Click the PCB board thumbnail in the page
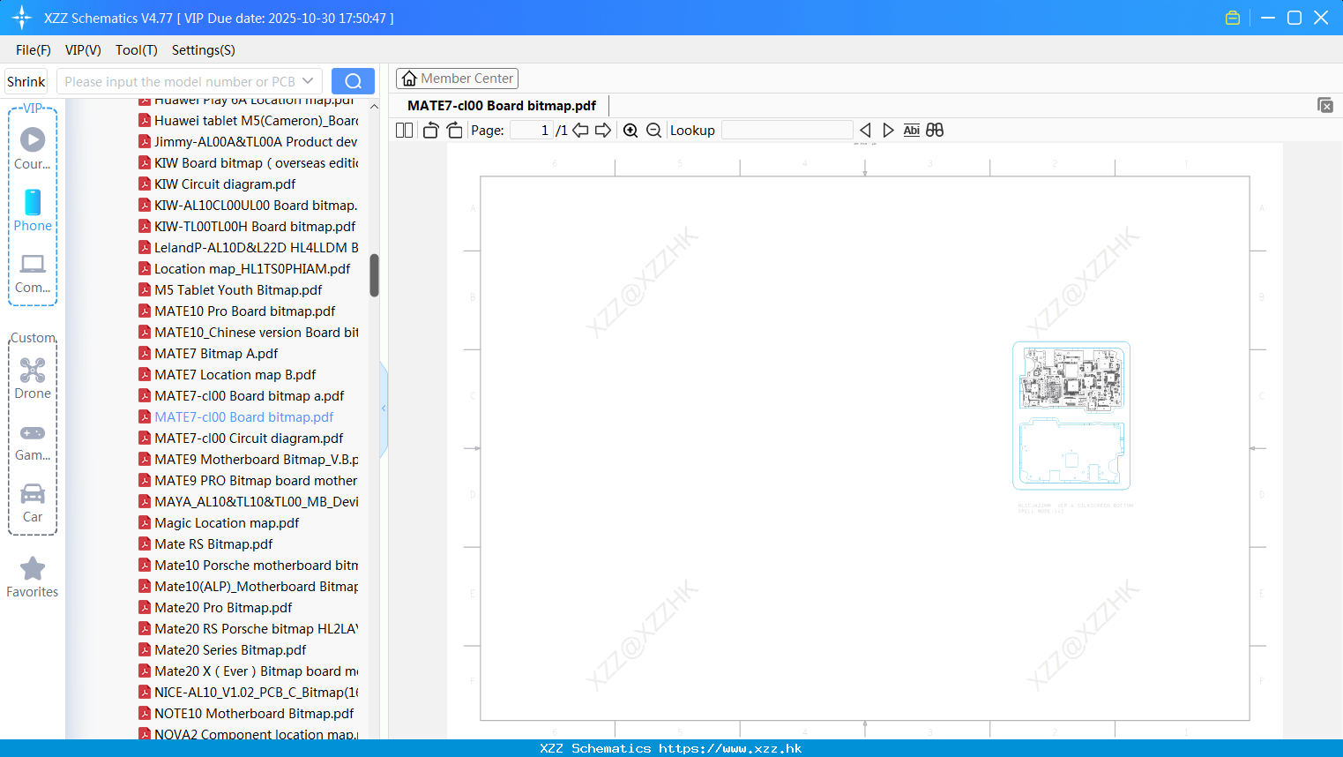The image size is (1343, 757). (x=1071, y=416)
